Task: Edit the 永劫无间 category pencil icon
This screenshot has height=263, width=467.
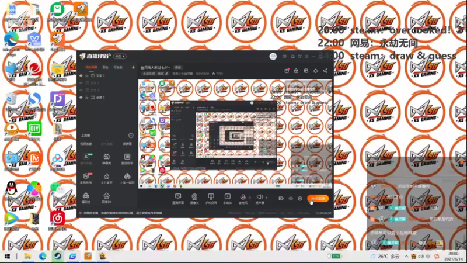Action: coord(167,74)
